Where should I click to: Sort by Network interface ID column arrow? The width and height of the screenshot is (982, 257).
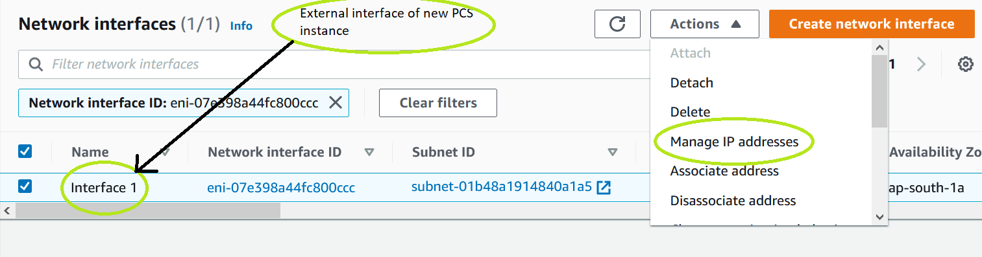(x=369, y=153)
